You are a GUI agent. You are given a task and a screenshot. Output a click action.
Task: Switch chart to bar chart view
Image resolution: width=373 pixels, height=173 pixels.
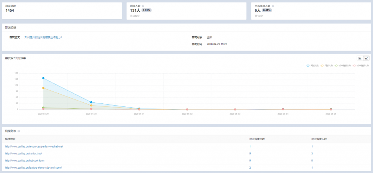360,58
